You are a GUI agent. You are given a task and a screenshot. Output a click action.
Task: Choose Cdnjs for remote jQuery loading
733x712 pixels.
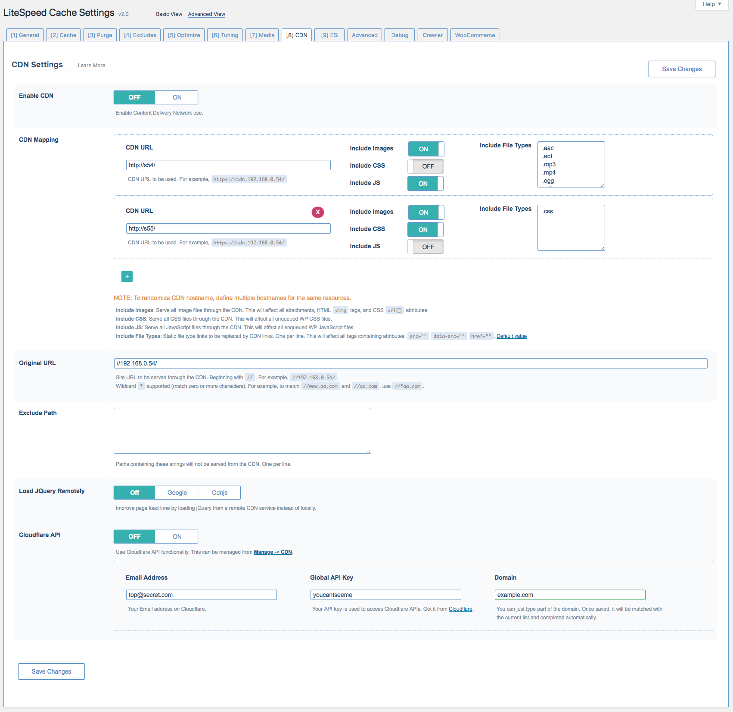coord(220,493)
